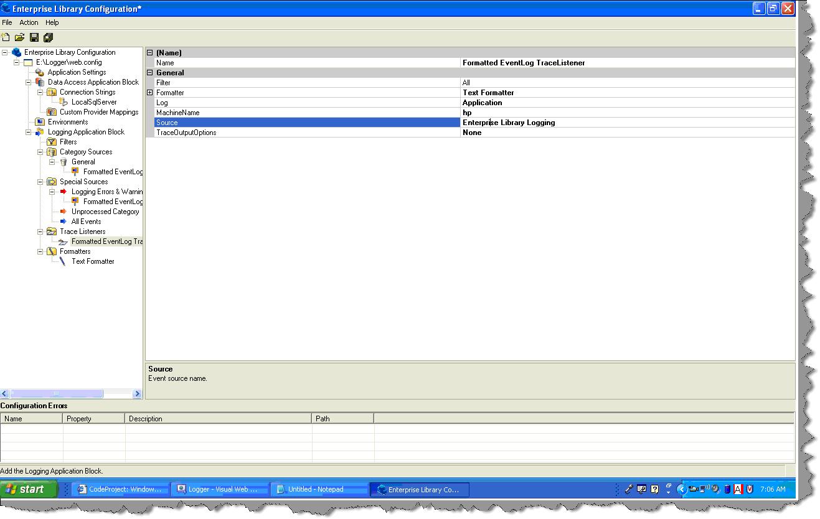Collapse the Enterprise Library Configuration root node

point(4,52)
